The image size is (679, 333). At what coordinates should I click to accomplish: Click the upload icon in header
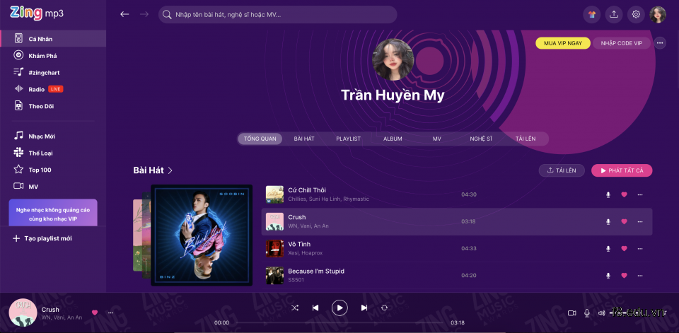614,14
